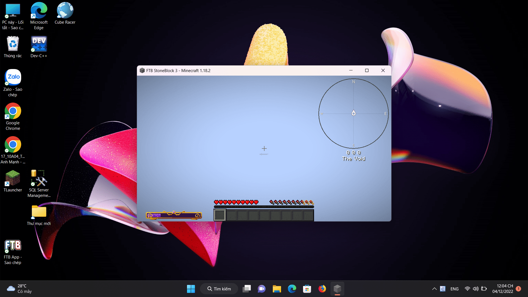Open Microsoft Store from taskbar

307,289
